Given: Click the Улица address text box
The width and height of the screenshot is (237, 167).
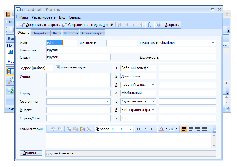Looking at the screenshot, I should pos(78,80).
